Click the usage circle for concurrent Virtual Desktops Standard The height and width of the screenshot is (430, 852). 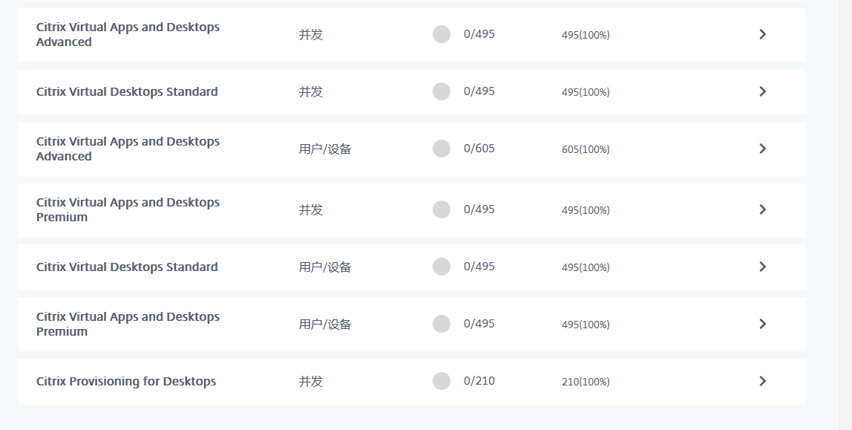click(442, 91)
